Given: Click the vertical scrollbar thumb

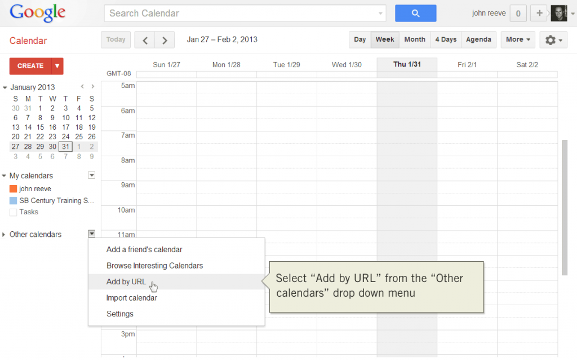Looking at the screenshot, I should [565, 208].
